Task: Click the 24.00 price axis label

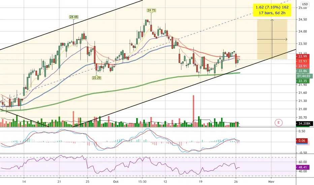Action: tap(303, 31)
